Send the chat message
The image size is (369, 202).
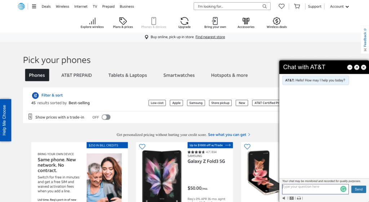[359, 189]
